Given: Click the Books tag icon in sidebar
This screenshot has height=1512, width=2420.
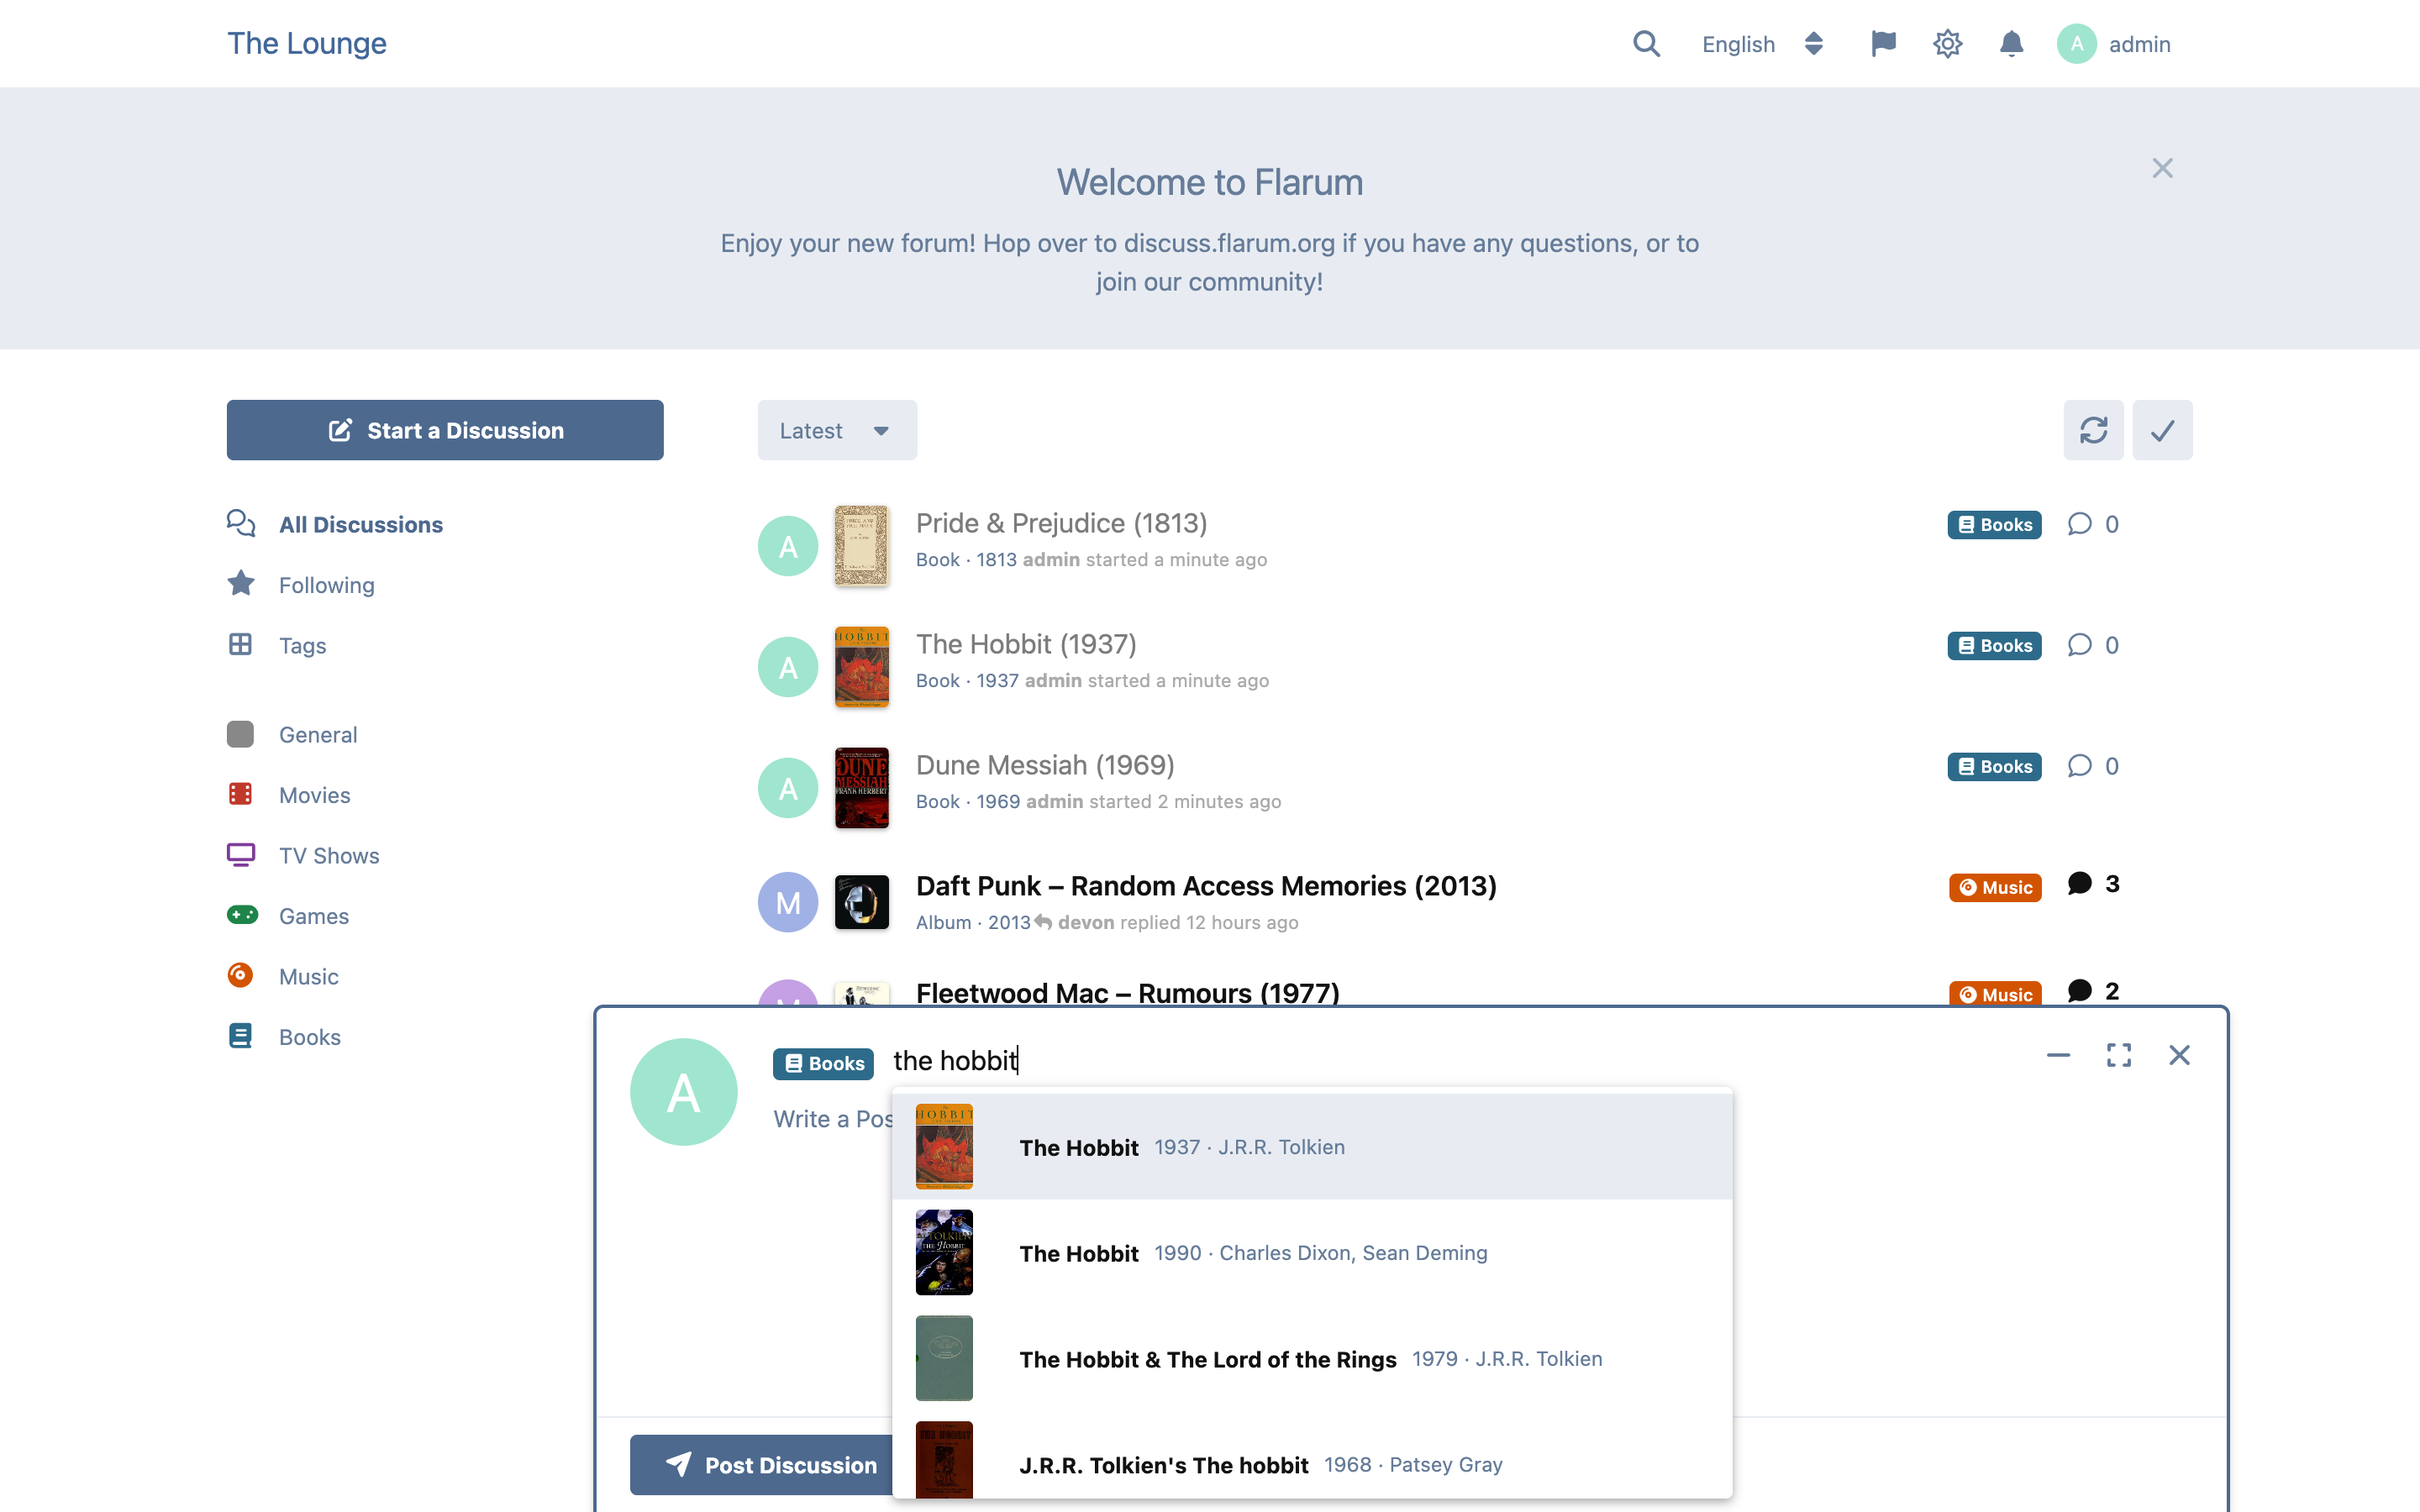Looking at the screenshot, I should coord(240,1036).
